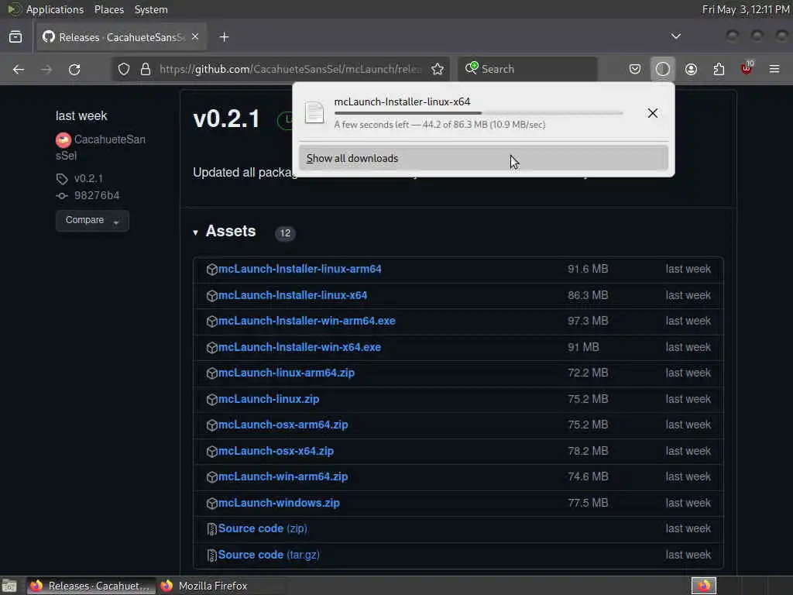Open the Applications menu
This screenshot has height=595, width=793.
(x=55, y=9)
